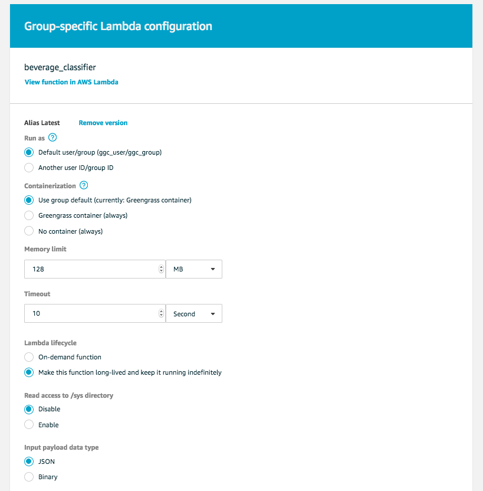Image resolution: width=483 pixels, height=491 pixels.
Task: Select JSON input payload type
Action: (29, 461)
